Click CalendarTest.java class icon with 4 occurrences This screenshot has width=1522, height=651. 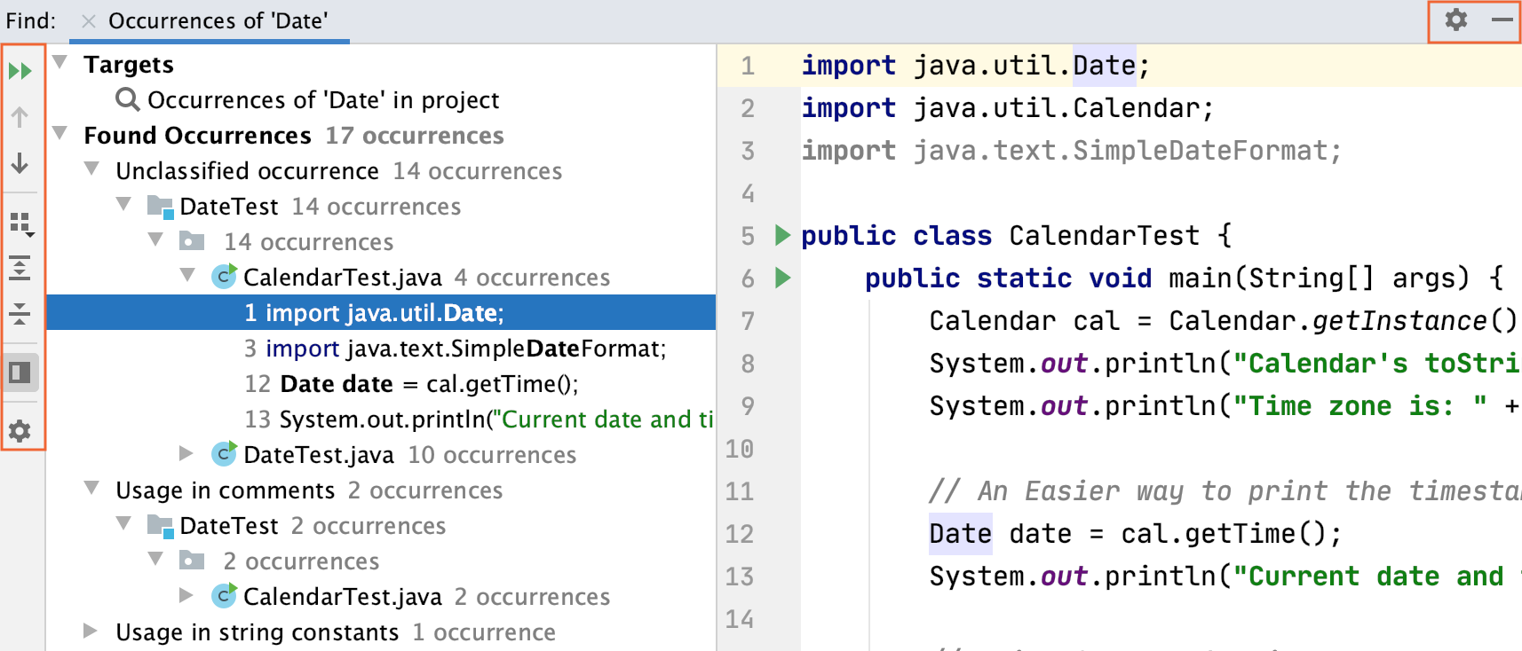click(x=225, y=277)
